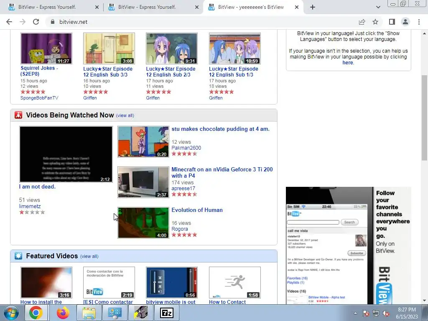Open Lucky Star Episode 12 Sub 1/3 thumbnail
This screenshot has width=428, height=321.
[x=235, y=48]
